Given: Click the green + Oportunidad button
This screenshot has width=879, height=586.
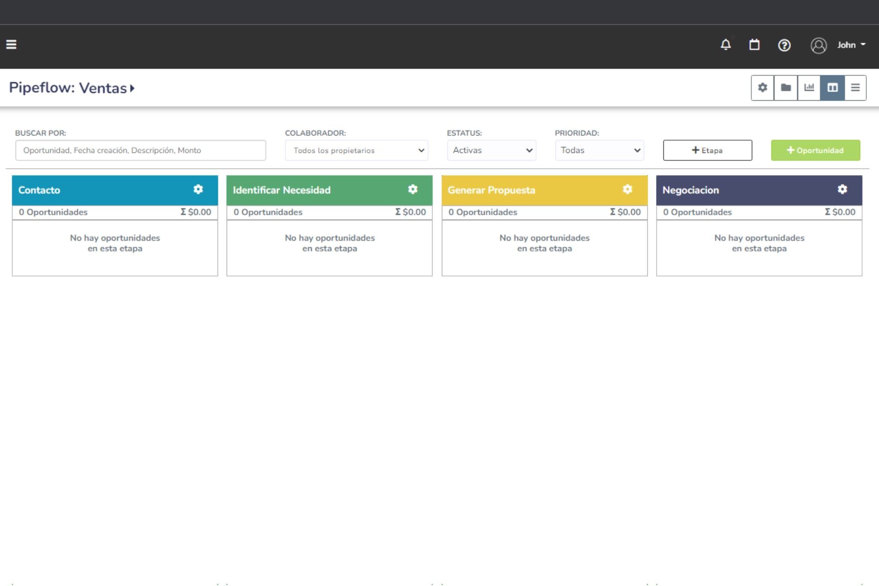Looking at the screenshot, I should point(815,150).
